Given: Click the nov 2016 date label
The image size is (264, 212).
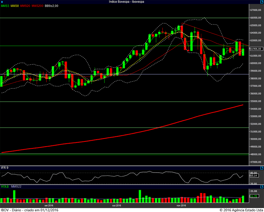Looking at the screenshot, I should click(181, 205).
